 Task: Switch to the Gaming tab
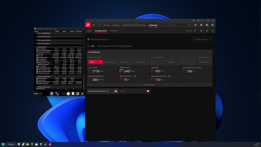[116, 25]
